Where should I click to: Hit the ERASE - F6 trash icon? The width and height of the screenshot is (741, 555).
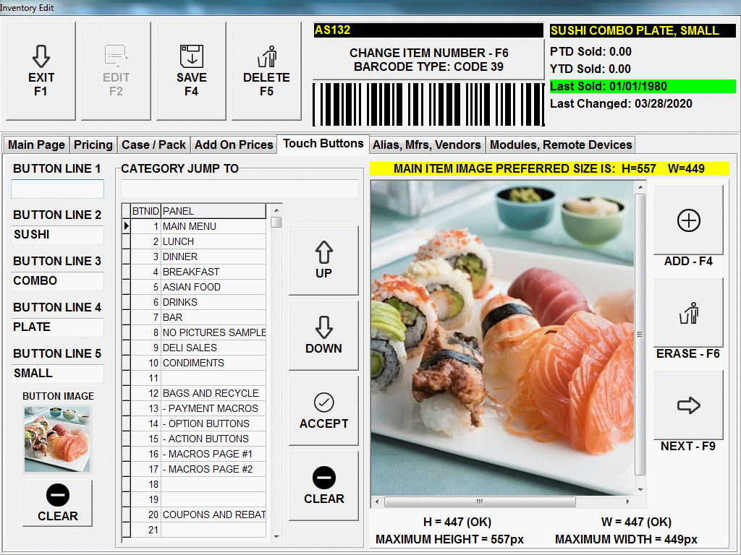688,313
